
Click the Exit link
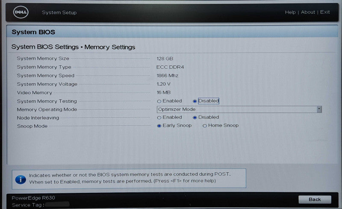click(x=325, y=12)
